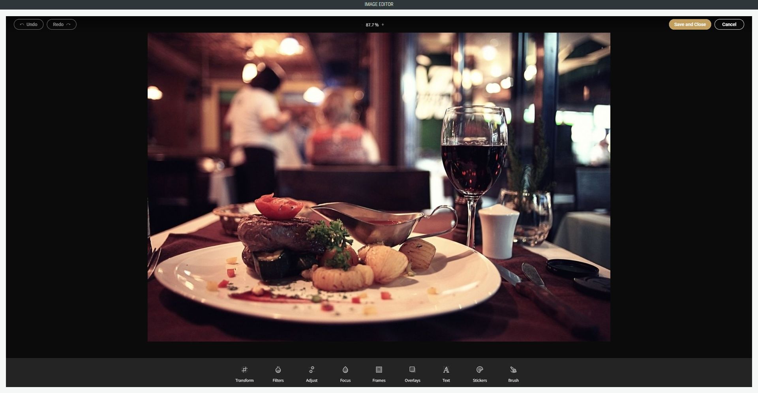Select the Text tool
The image size is (758, 393).
(446, 374)
